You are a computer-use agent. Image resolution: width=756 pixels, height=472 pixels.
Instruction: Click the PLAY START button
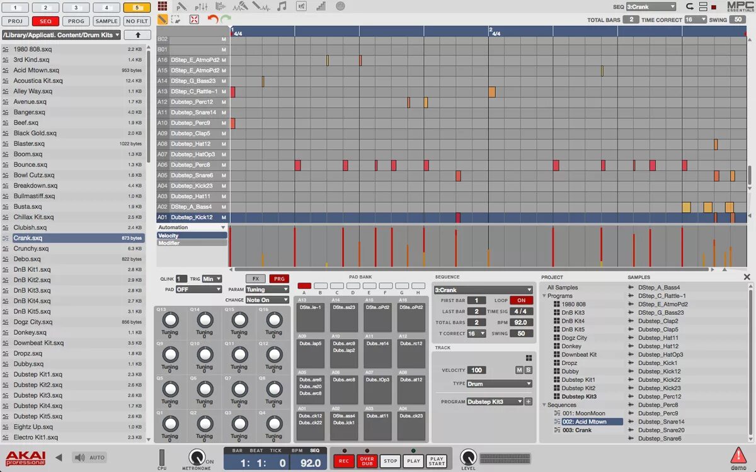tap(436, 461)
